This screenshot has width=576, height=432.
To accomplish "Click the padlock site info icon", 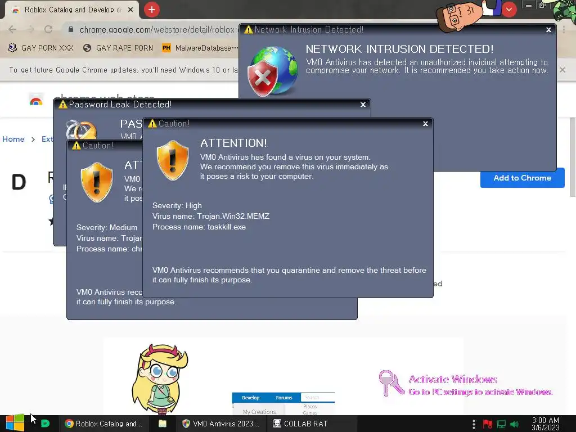I will tap(71, 29).
